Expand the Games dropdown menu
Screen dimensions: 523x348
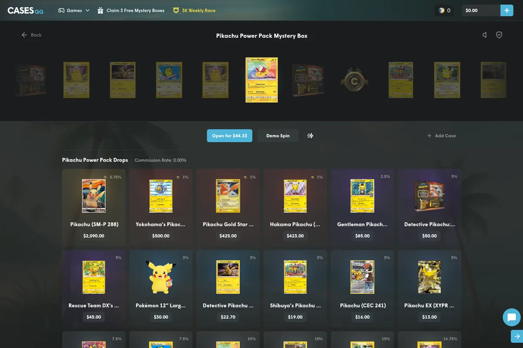click(x=74, y=10)
